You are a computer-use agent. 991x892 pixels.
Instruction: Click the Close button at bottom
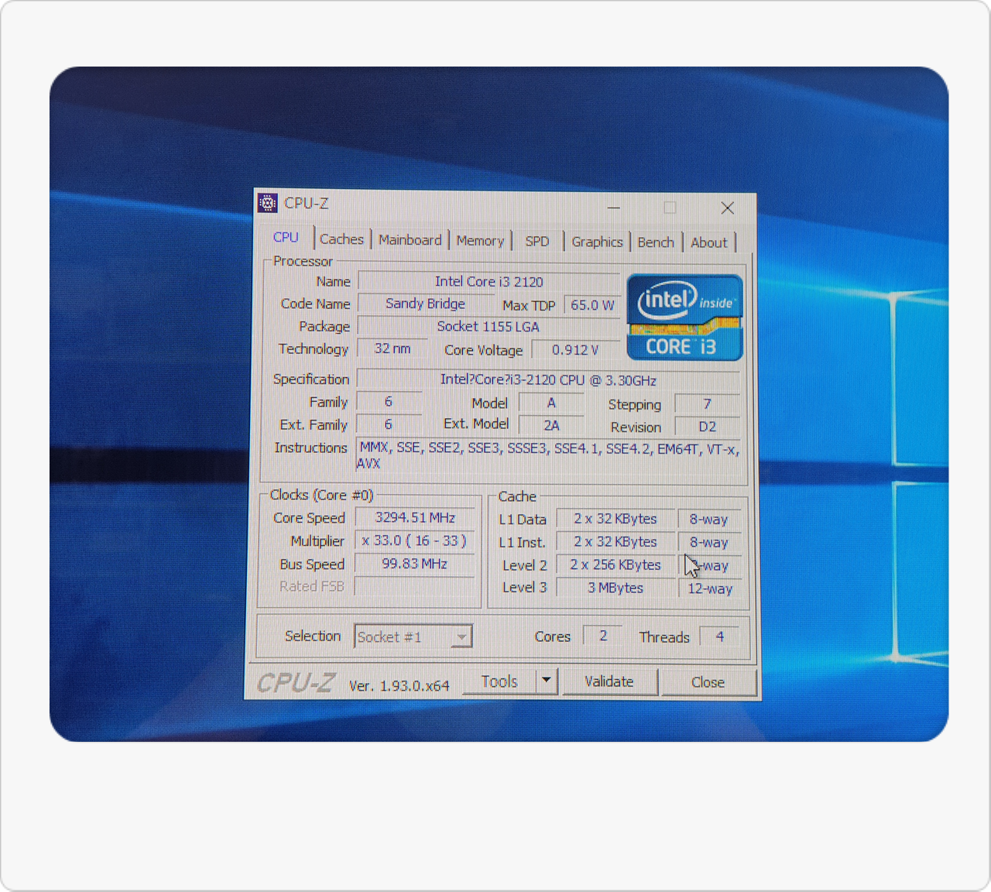(x=708, y=682)
